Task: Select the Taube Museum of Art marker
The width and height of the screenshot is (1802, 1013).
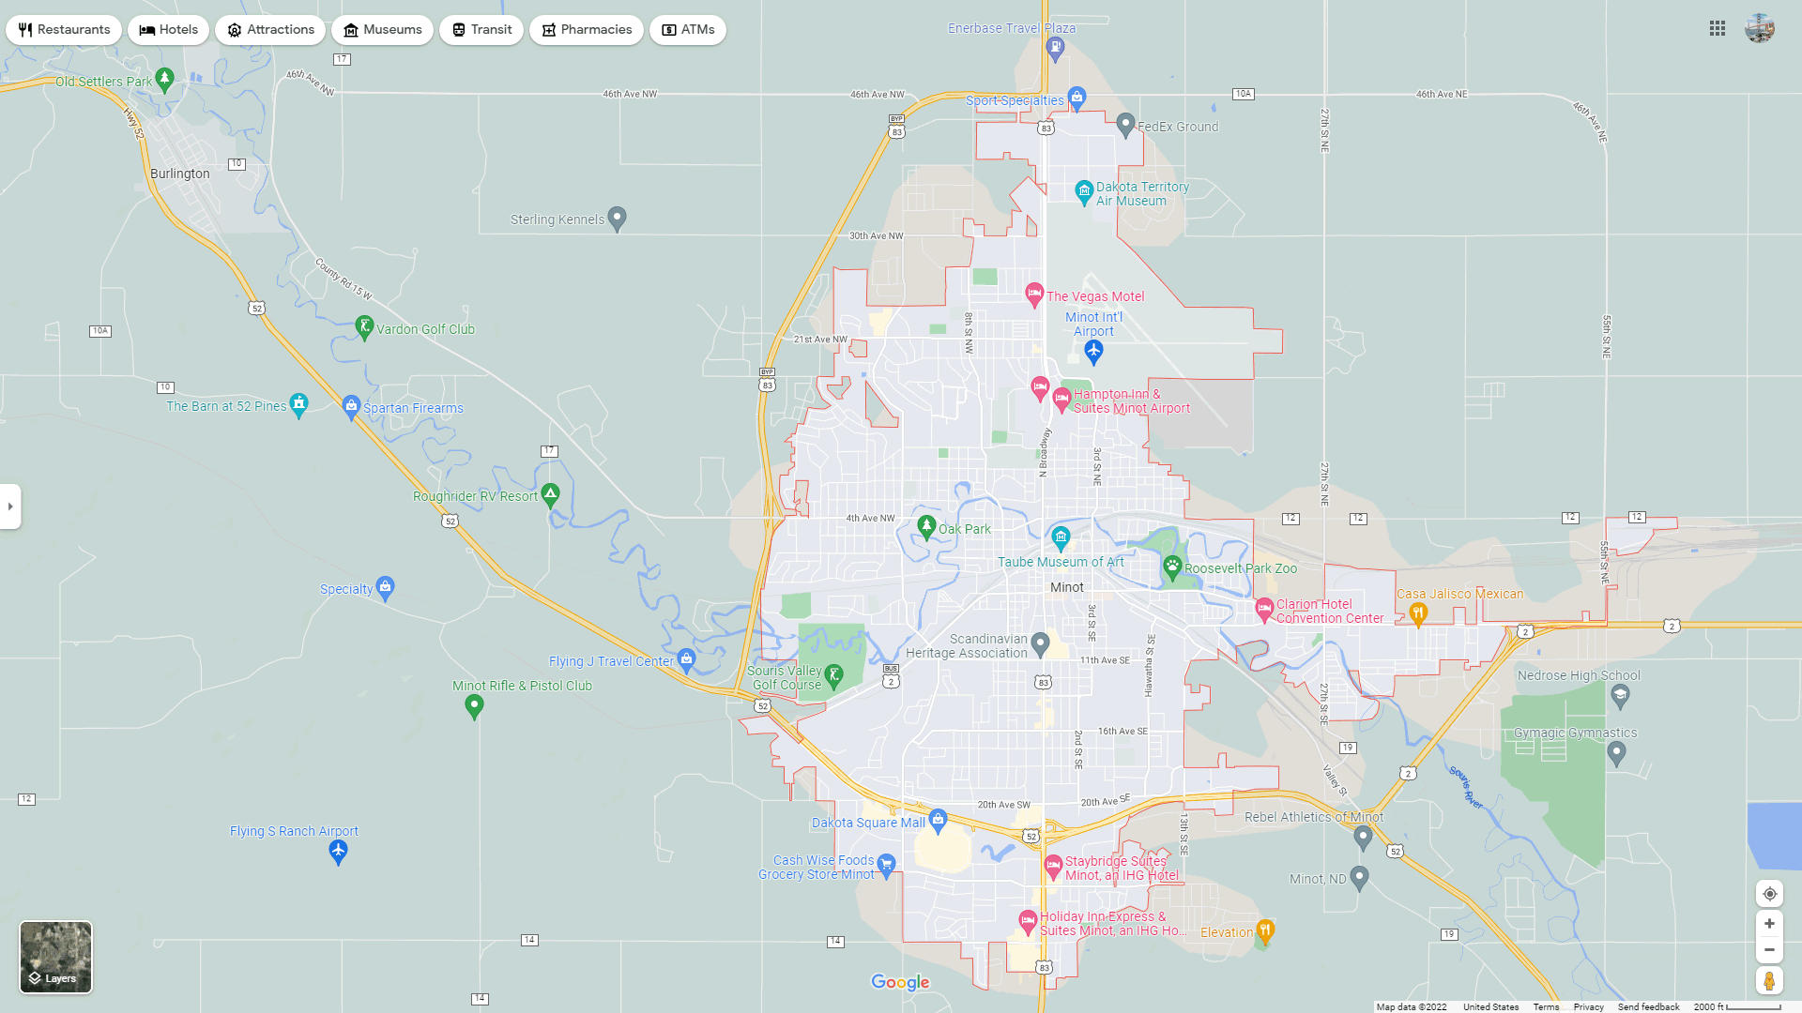Action: pos(1061,538)
